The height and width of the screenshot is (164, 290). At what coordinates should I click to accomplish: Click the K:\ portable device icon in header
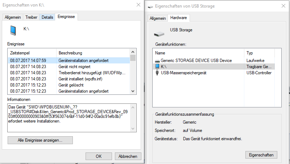[13, 30]
